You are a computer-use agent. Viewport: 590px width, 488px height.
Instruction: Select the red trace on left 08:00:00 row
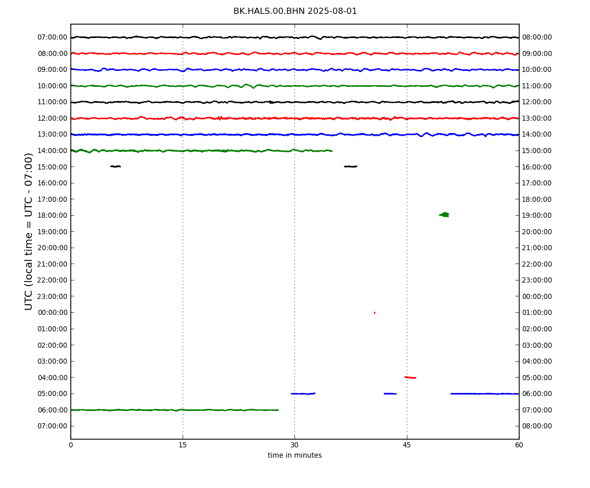(x=294, y=53)
